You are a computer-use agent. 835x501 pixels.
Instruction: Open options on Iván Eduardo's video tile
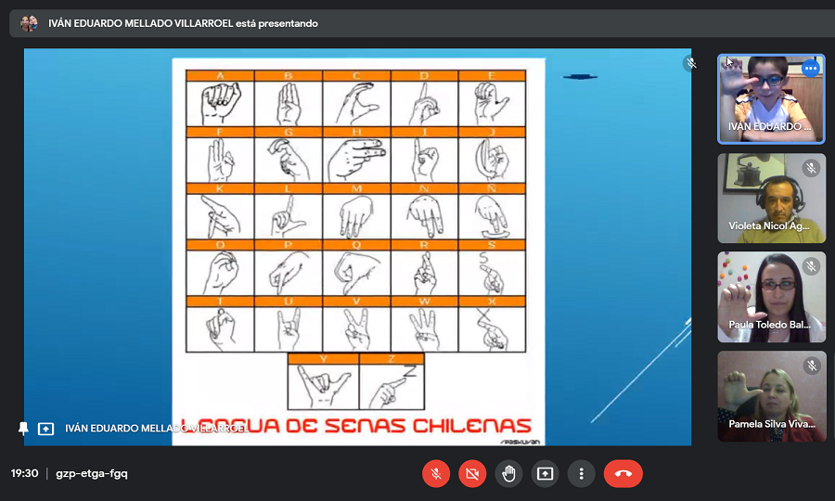pyautogui.click(x=811, y=68)
